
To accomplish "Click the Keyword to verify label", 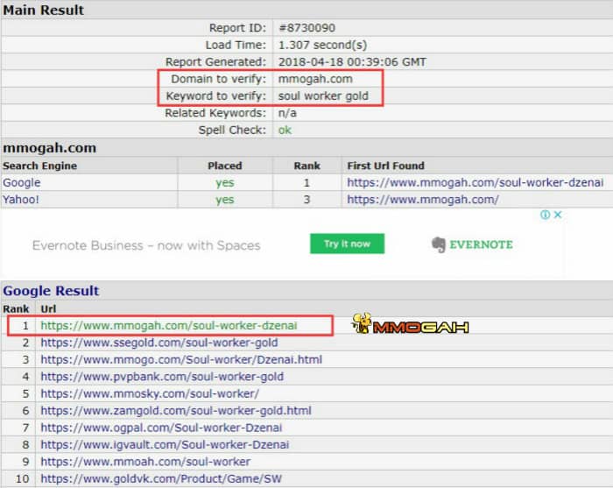I will coord(216,95).
